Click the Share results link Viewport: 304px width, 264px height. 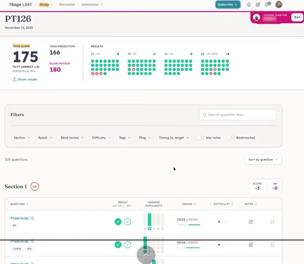(25, 79)
